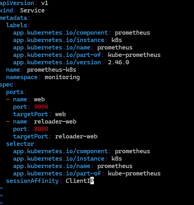Click the orange dash before name: web
This screenshot has height=205, width=194.
pyautogui.click(x=8, y=99)
